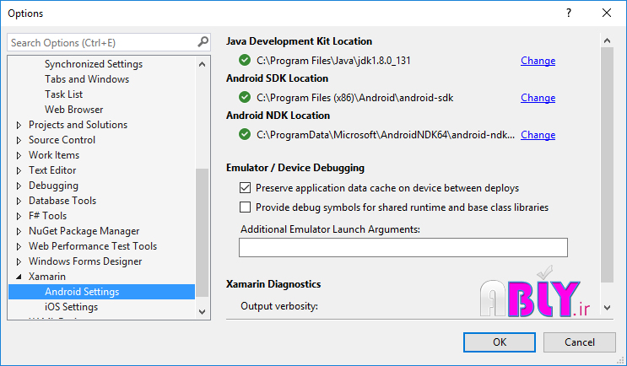Screen dimensions: 627x366
Task: Click the Emulator / Device Debugging heading
Action: pyautogui.click(x=295, y=168)
